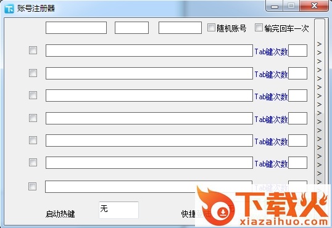332x228 pixels.
Task: Tick the seventh (last) row's checkbox
Action: 32,187
